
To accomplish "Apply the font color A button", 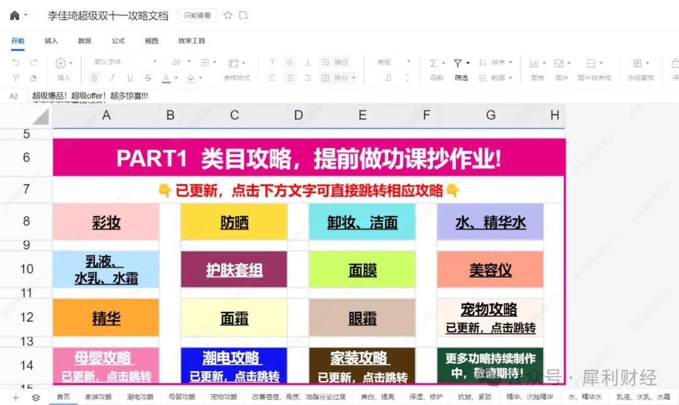I will click(x=166, y=79).
